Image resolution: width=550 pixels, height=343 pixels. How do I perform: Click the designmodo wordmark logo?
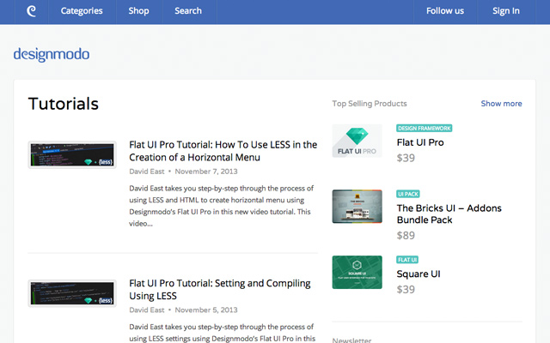pos(52,55)
